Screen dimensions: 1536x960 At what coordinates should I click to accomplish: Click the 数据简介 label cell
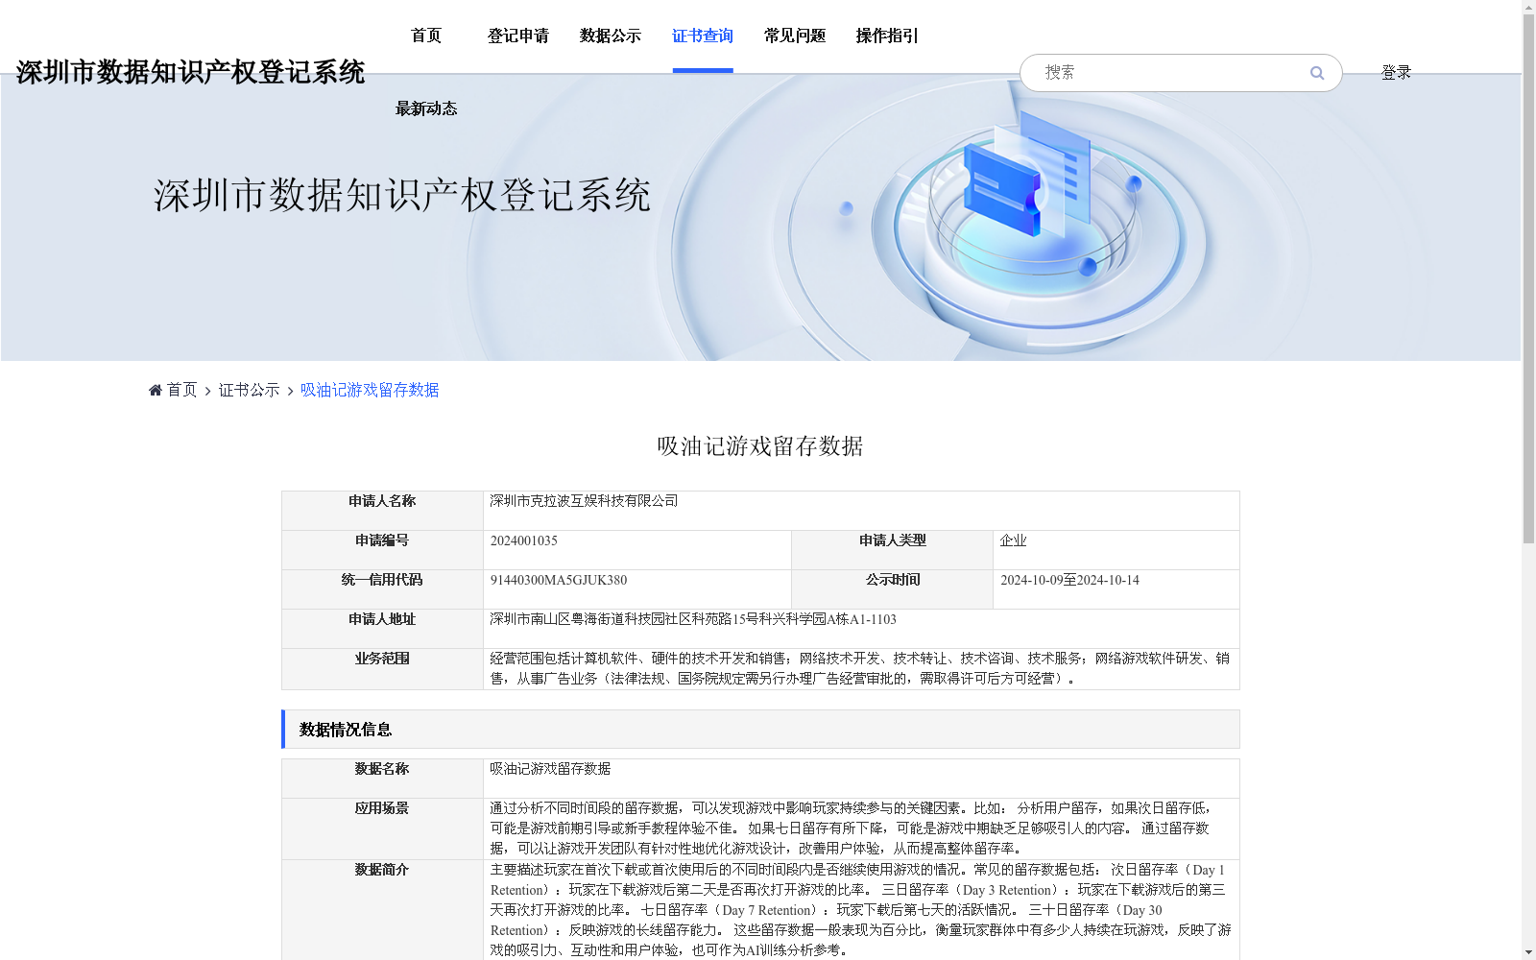click(x=382, y=910)
